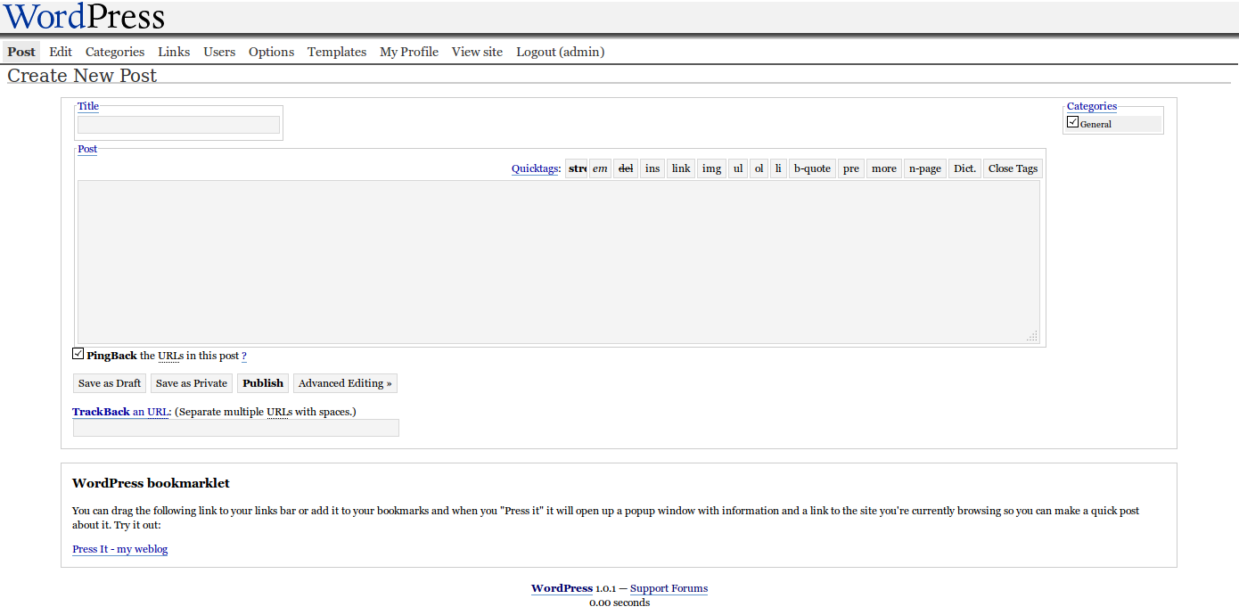Open the Dict. lookup quicktag
Image resolution: width=1239 pixels, height=615 pixels.
pos(964,168)
